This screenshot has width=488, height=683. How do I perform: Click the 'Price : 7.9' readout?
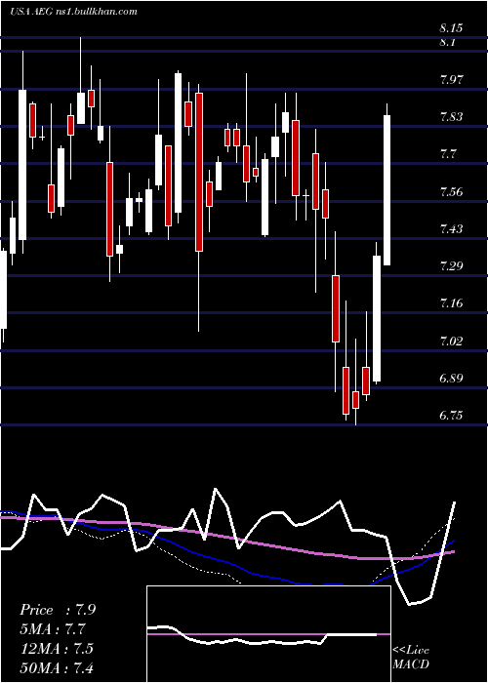[58, 610]
